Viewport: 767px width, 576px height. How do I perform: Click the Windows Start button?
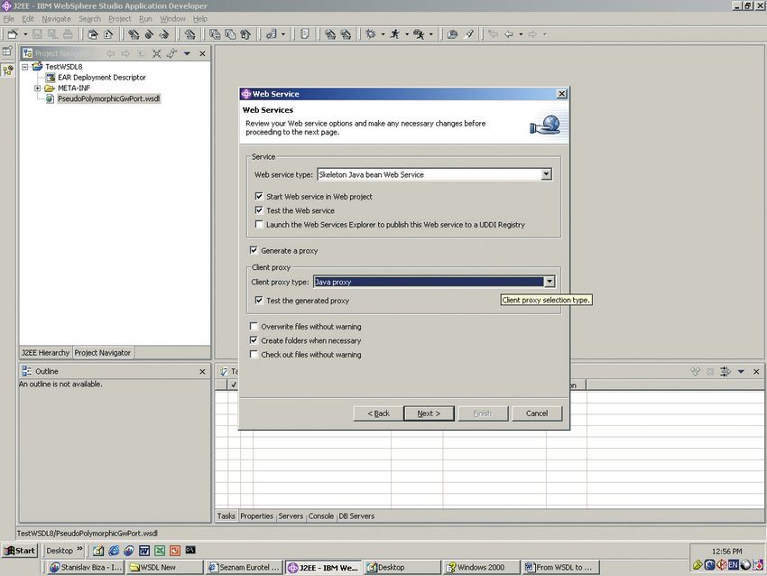pos(20,551)
